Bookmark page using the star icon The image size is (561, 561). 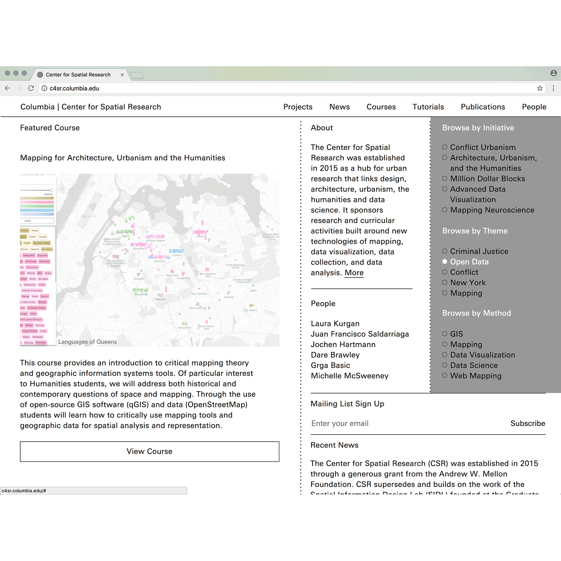(x=540, y=88)
